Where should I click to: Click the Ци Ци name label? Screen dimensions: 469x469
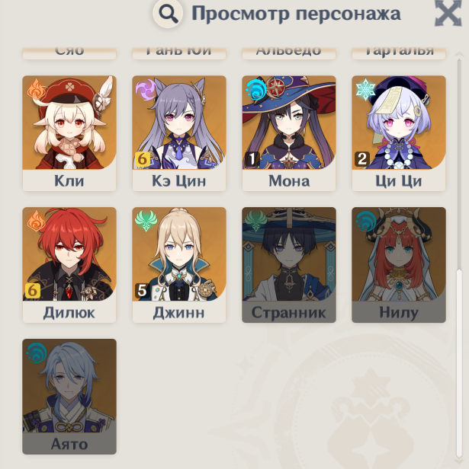tap(399, 181)
